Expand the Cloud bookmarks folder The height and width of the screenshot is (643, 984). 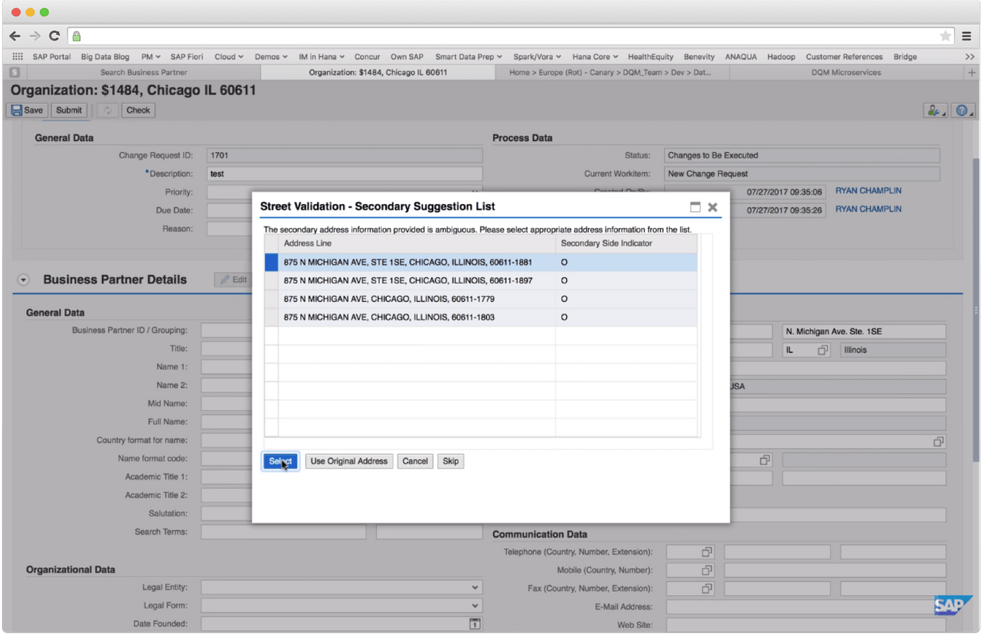point(229,57)
